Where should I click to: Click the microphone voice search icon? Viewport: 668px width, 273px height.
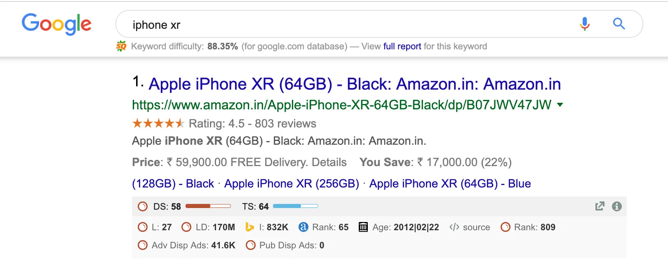pos(584,24)
